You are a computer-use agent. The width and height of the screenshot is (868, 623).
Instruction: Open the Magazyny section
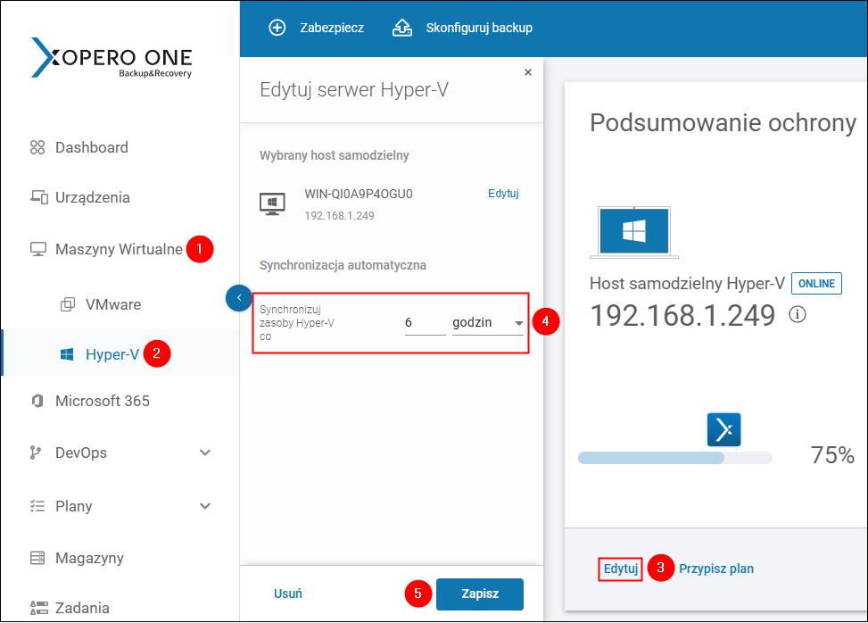pos(89,558)
